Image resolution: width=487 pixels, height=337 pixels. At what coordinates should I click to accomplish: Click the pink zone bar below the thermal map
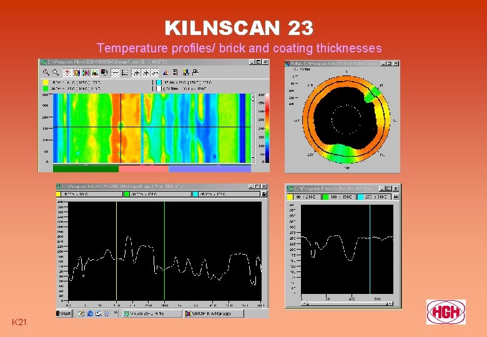144,168
